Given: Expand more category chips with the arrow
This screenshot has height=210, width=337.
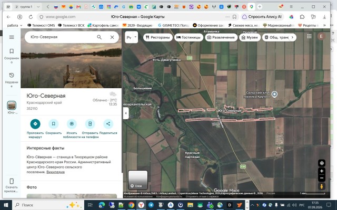Looking at the screenshot, I should click(x=292, y=37).
